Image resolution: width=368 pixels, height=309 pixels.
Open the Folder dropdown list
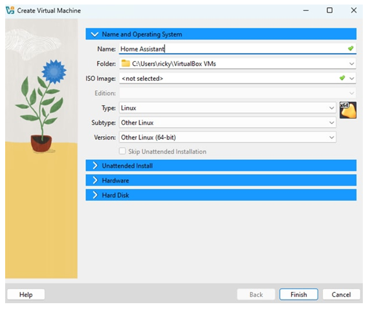351,63
